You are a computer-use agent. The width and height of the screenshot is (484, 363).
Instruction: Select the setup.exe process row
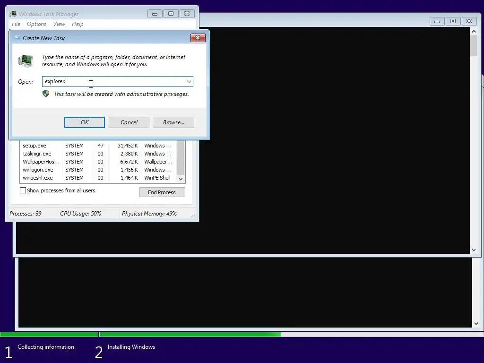pos(98,146)
